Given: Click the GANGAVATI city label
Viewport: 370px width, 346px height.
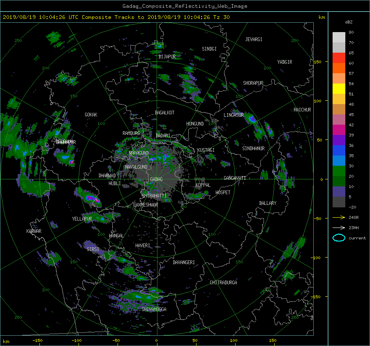Looking at the screenshot, I should coord(235,178).
